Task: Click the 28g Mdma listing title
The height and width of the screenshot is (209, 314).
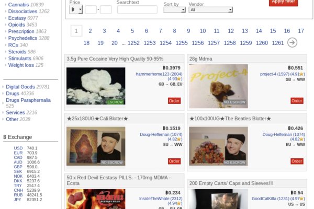Action: (200, 59)
